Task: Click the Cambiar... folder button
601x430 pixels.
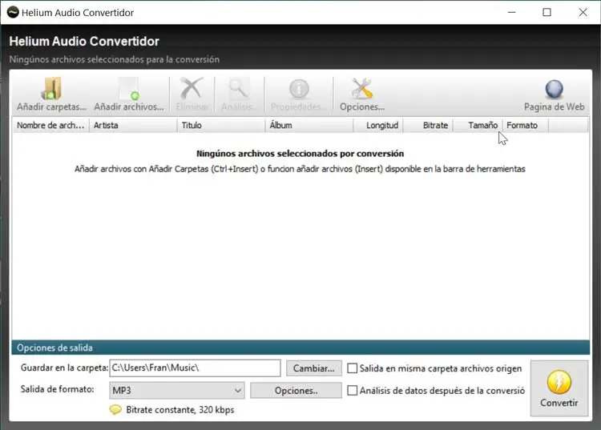Action: click(x=313, y=368)
